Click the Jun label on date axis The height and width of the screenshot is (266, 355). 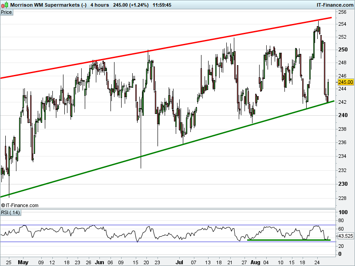[99, 262]
